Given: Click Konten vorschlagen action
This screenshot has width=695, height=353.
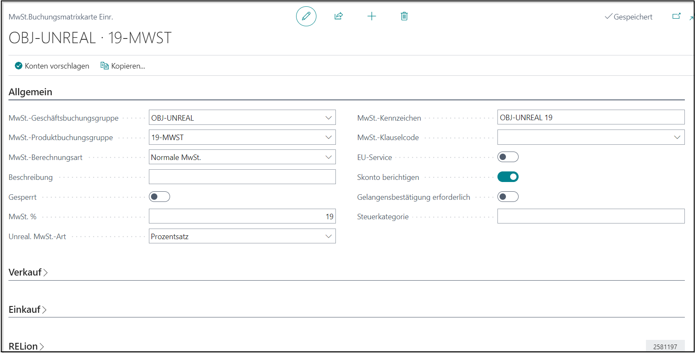Looking at the screenshot, I should coord(52,66).
